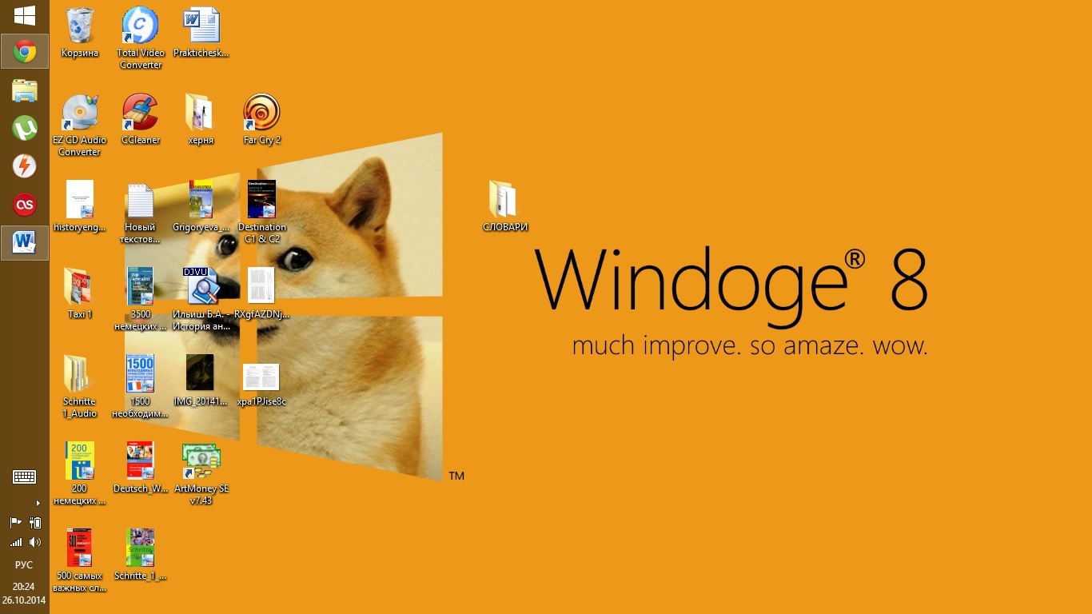1092x614 pixels.
Task: Select the RXgfAZDNj... image file
Action: pos(262,293)
